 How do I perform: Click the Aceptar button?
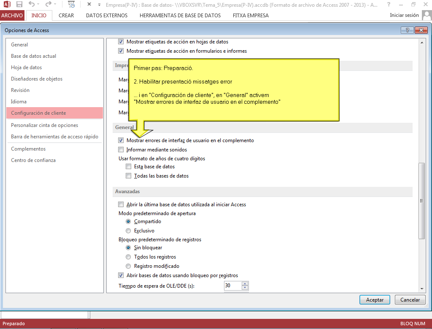(375, 300)
